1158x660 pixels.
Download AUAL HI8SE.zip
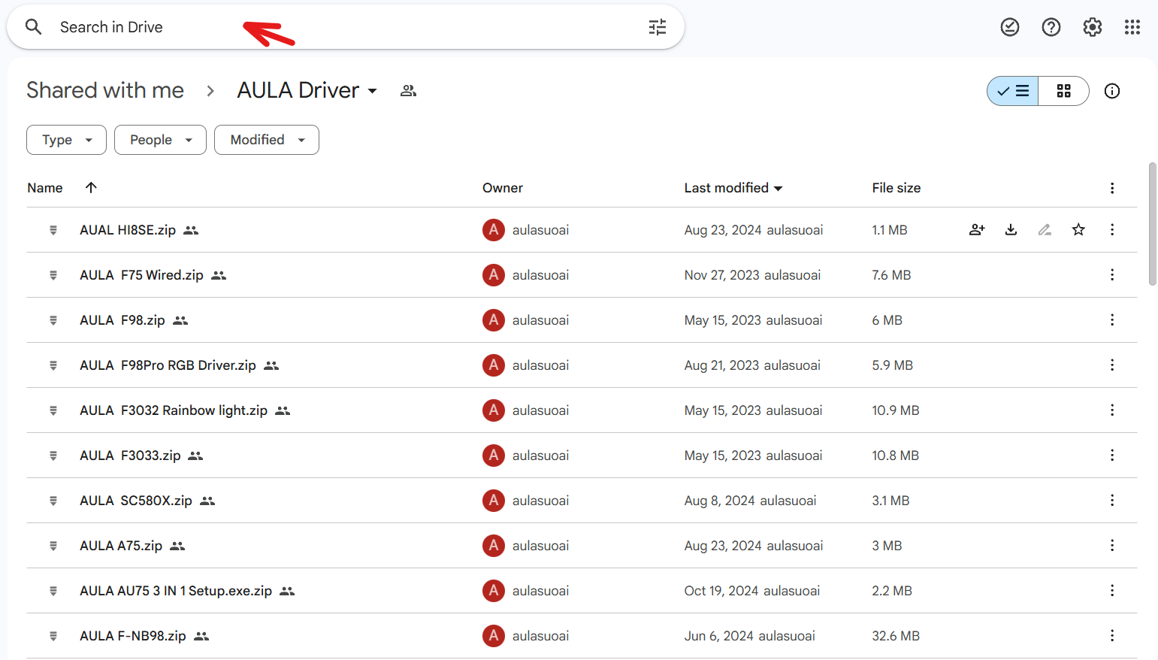(1011, 230)
